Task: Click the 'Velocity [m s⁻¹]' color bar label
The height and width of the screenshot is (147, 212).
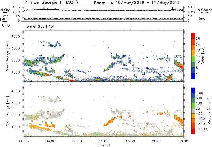Action: tap(209, 111)
